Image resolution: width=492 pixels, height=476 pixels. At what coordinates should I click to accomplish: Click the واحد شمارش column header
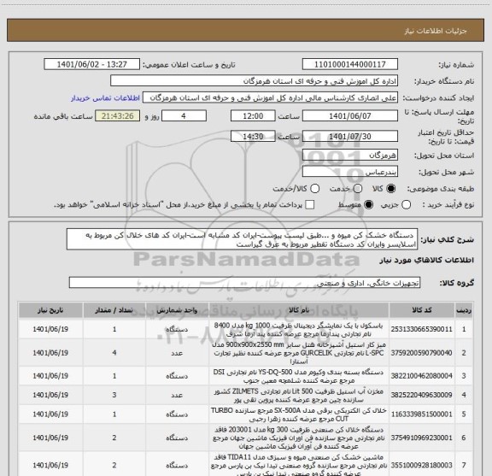click(177, 310)
